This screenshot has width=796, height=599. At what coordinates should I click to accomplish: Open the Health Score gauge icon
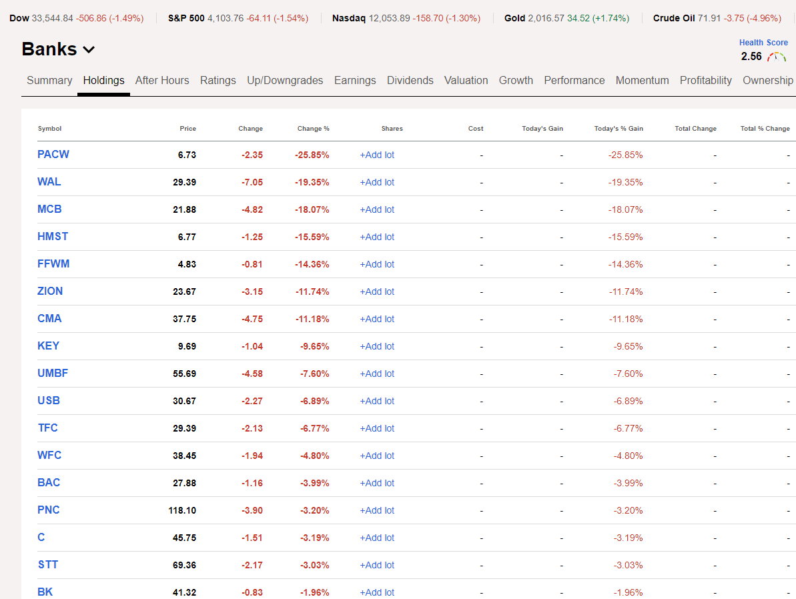coord(777,57)
